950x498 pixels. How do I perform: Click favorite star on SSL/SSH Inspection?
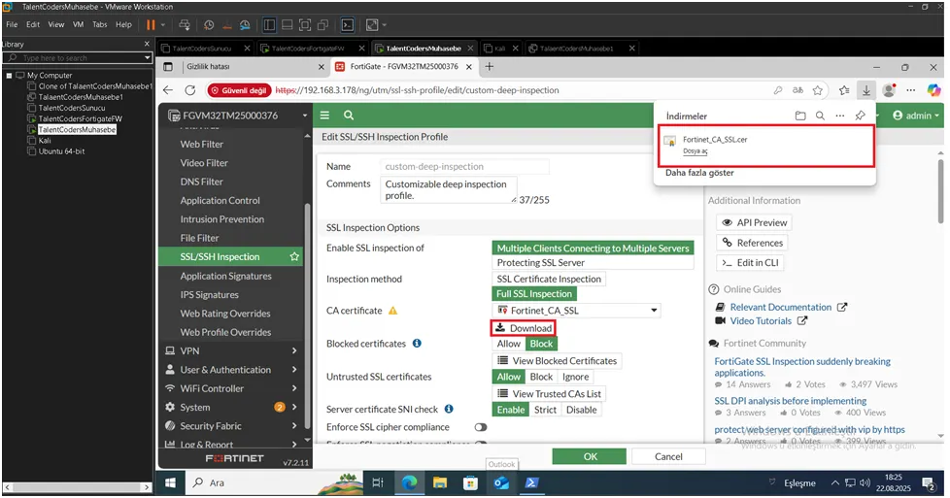294,257
